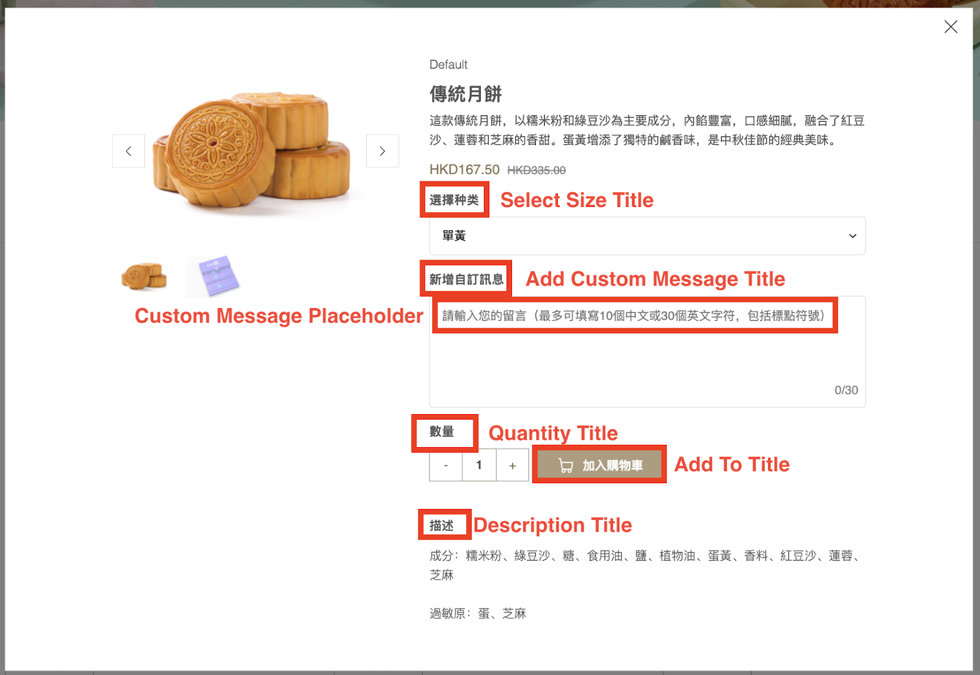The image size is (980, 675).
Task: Open the 單黃 variety dropdown
Action: (647, 236)
